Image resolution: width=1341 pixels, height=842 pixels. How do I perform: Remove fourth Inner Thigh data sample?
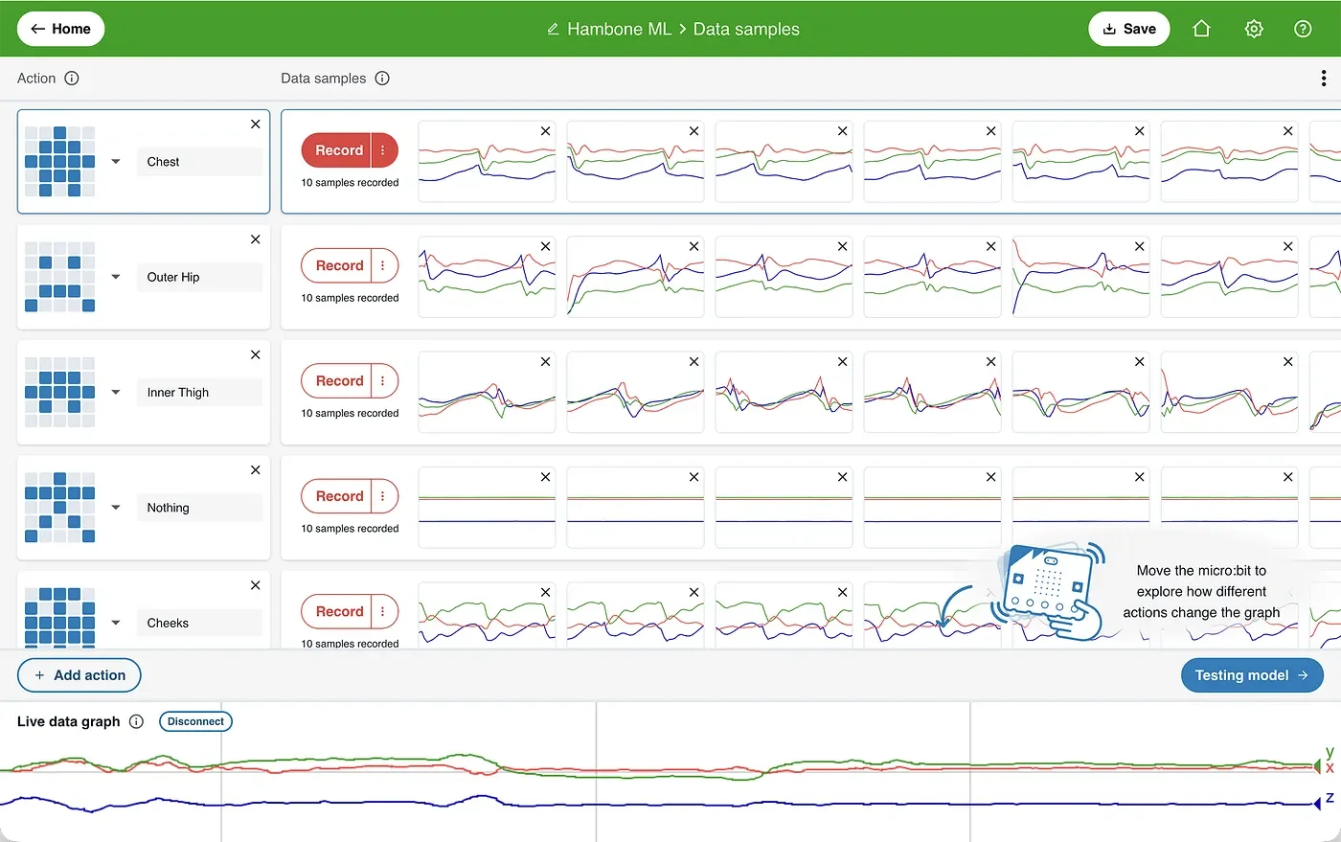point(991,362)
